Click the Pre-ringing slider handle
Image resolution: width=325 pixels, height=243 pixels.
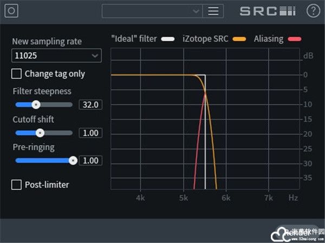pos(73,161)
